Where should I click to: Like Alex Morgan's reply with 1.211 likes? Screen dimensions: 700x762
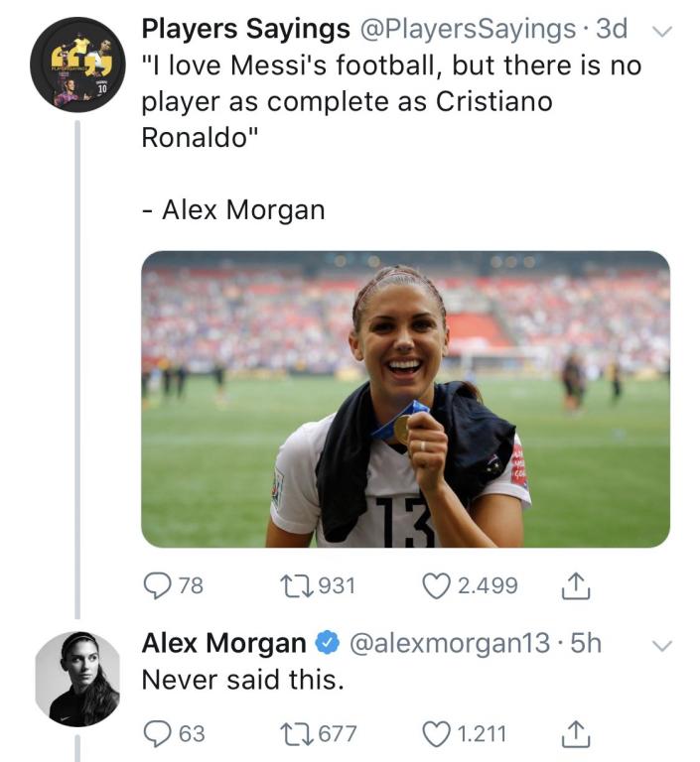point(437,734)
